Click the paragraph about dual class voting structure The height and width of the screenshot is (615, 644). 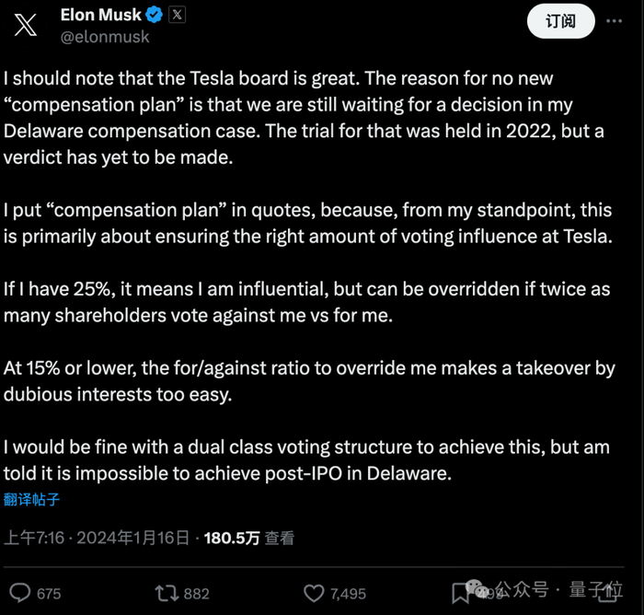[305, 461]
